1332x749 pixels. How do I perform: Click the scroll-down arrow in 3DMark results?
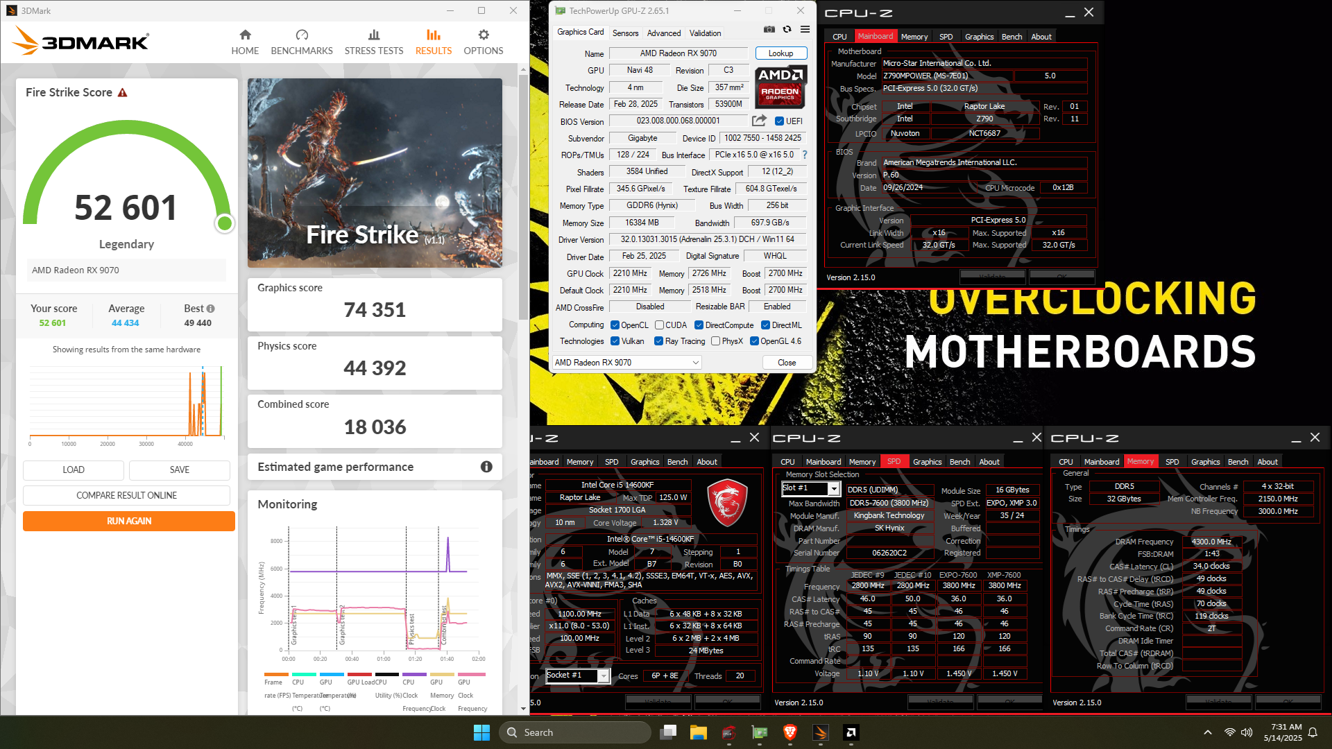[x=524, y=709]
